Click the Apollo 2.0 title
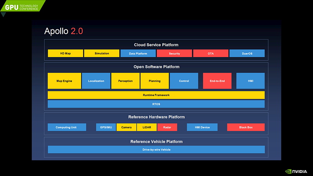This screenshot has width=313, height=176. 63,31
